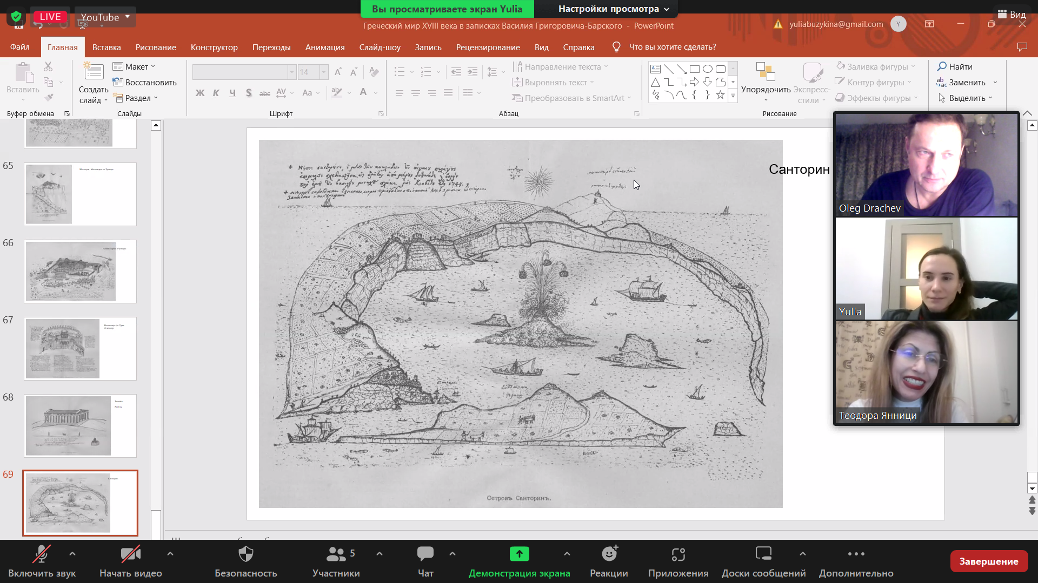Open the font name dropdown arrow
This screenshot has height=583, width=1038.
click(x=292, y=72)
